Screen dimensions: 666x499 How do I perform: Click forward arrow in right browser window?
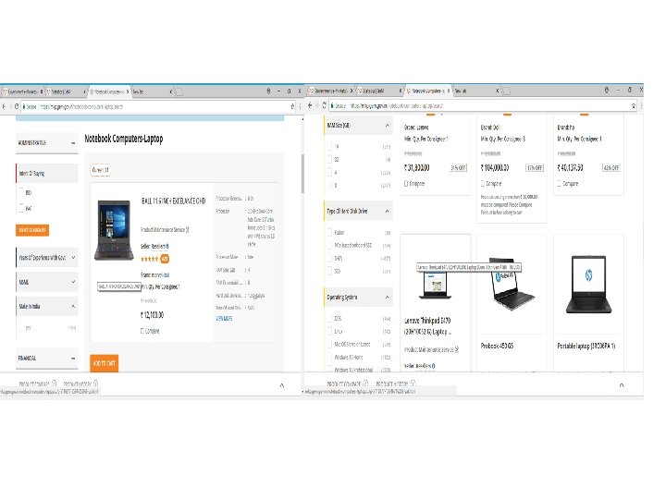coord(317,105)
